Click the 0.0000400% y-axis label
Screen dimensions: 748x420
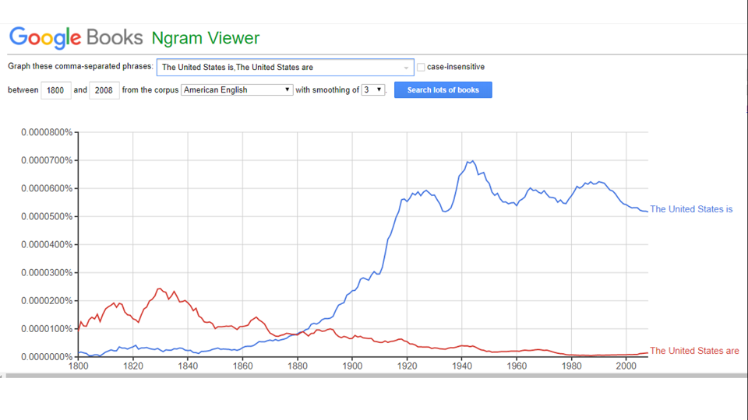click(47, 244)
